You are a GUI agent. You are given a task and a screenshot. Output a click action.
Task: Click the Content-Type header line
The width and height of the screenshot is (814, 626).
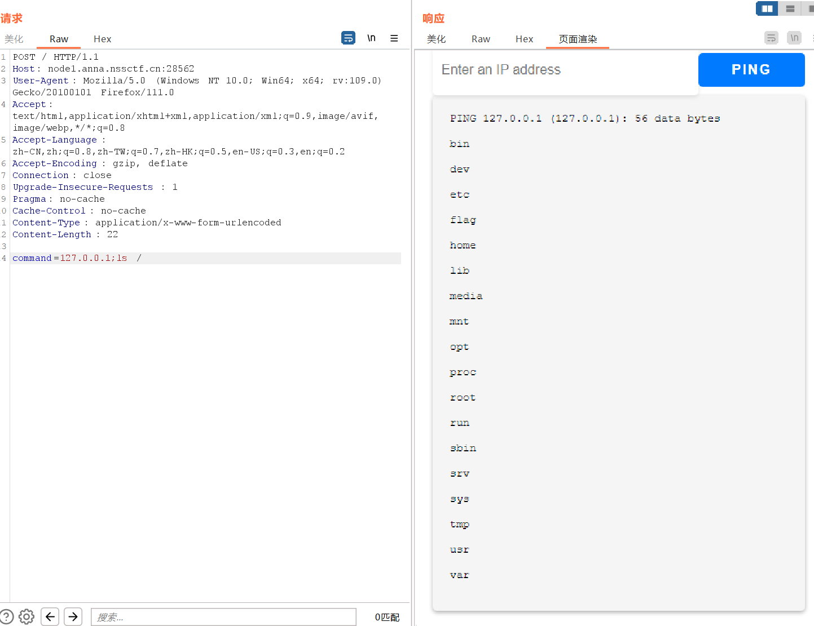pos(147,223)
